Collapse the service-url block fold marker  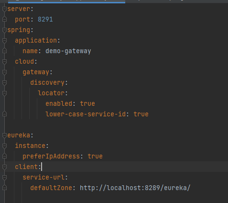tap(4, 178)
